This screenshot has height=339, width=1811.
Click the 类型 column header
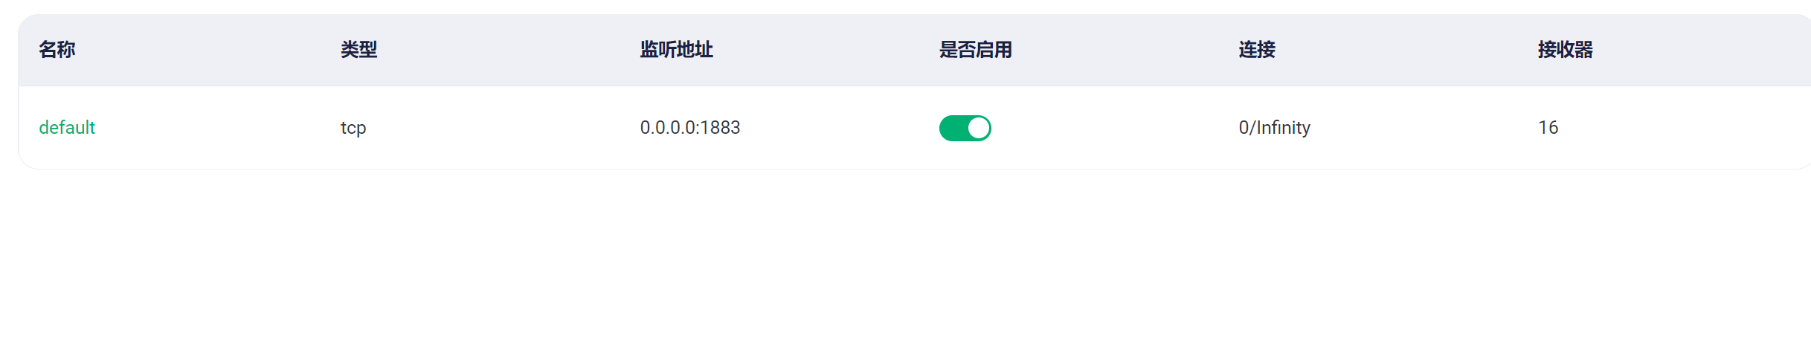359,50
